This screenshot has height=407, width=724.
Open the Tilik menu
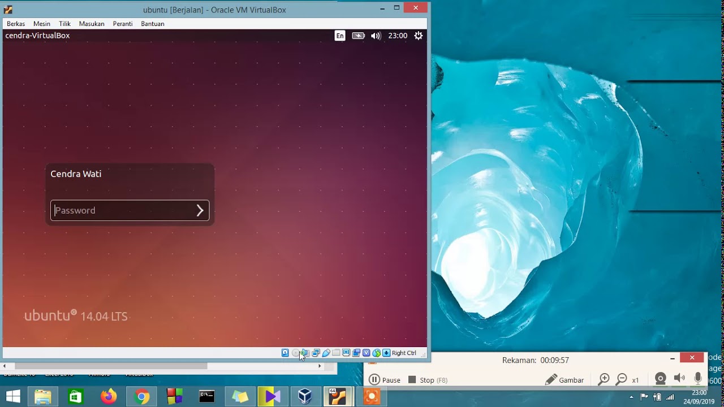click(64, 24)
